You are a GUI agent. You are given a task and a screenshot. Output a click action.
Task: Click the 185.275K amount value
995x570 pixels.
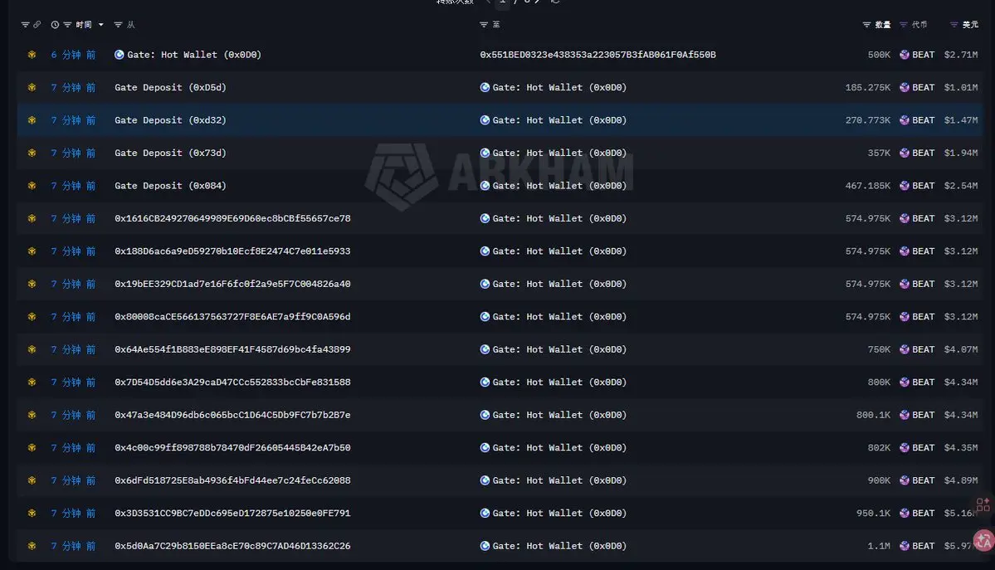(867, 88)
